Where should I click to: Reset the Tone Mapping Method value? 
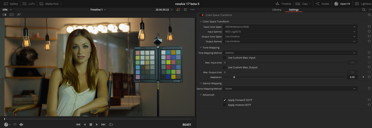pos(369,53)
